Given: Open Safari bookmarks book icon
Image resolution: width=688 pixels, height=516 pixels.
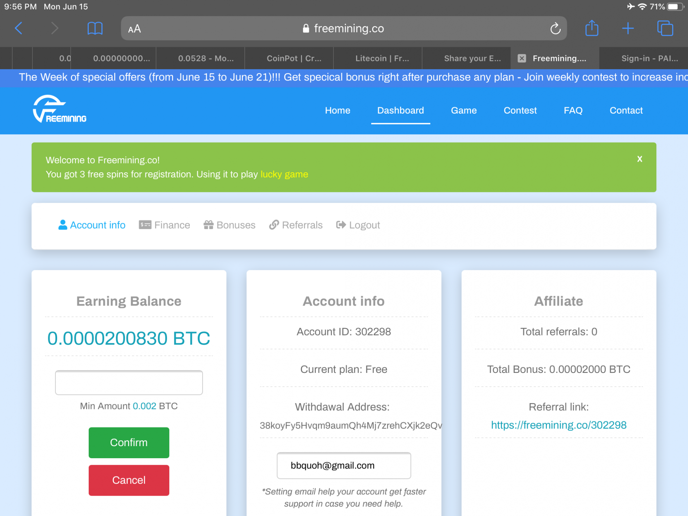Looking at the screenshot, I should [95, 28].
